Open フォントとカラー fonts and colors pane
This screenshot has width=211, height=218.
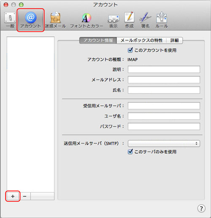tap(87, 20)
